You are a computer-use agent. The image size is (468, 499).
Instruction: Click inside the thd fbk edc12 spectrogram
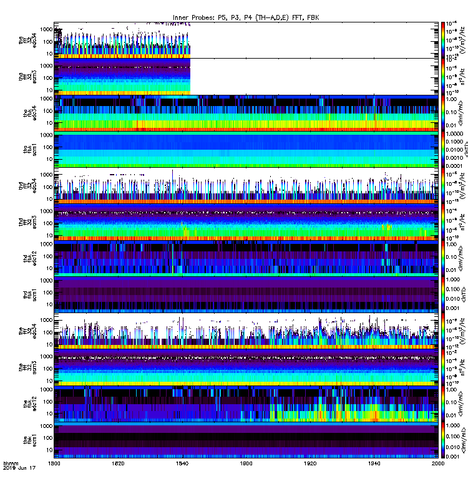(246, 258)
